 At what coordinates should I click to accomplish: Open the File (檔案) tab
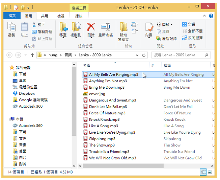12,16
